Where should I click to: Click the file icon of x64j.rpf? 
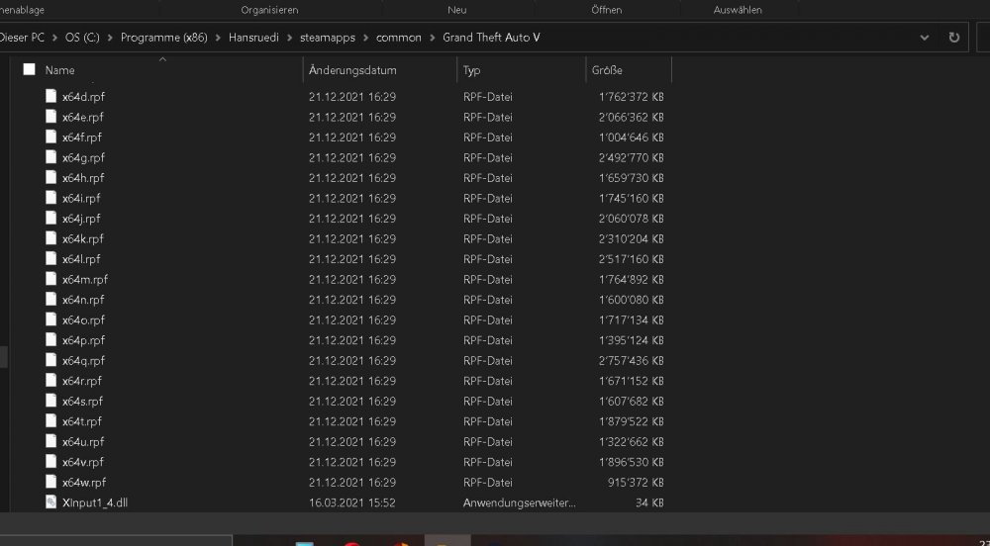[x=51, y=219]
